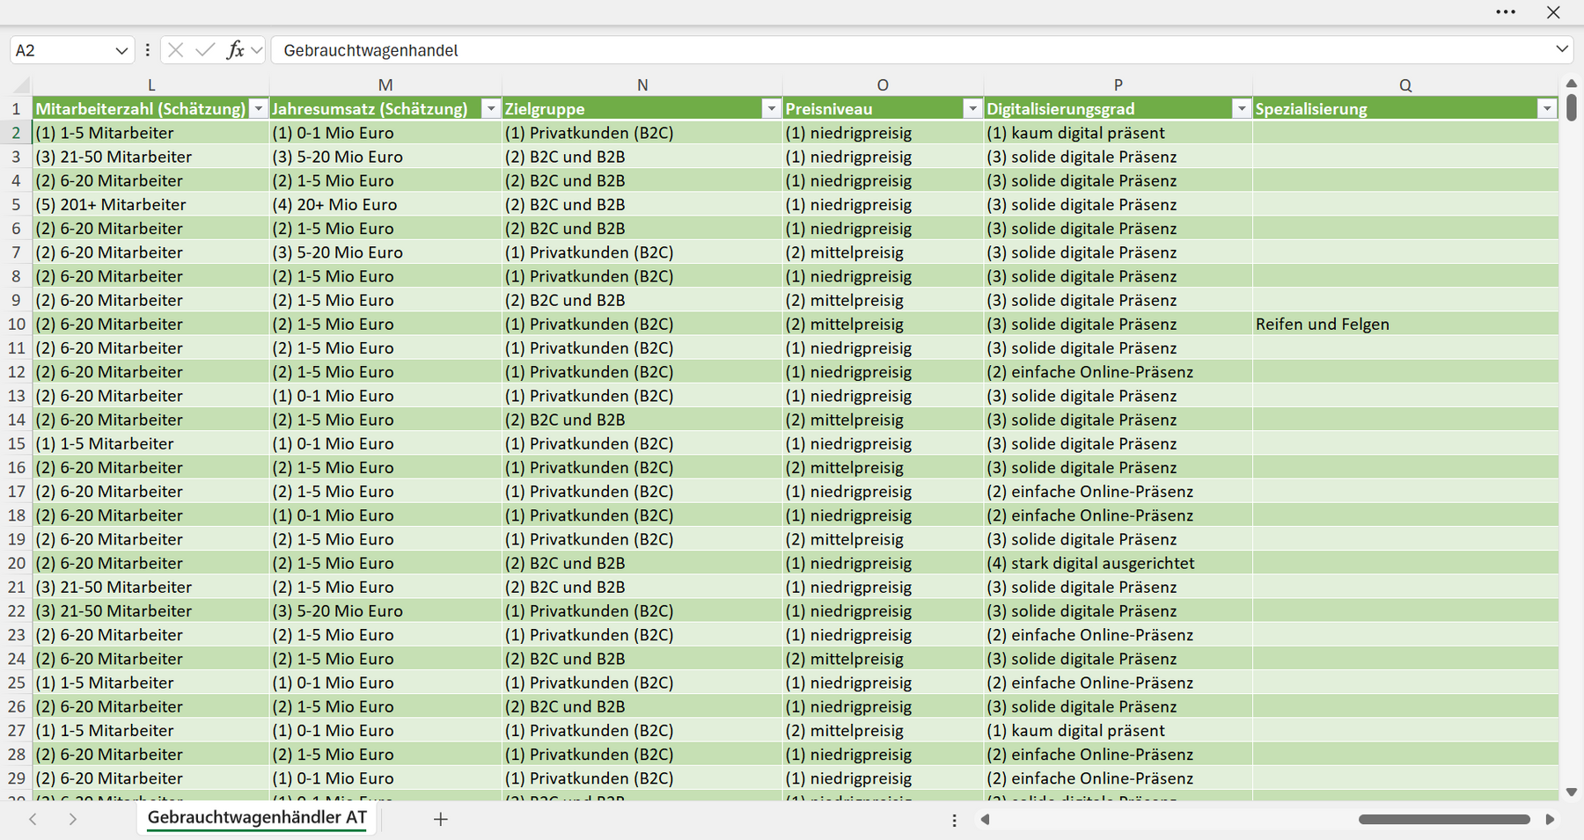
Task: Select cell '(4) stark digital ausgerichtet'
Action: pyautogui.click(x=1118, y=563)
